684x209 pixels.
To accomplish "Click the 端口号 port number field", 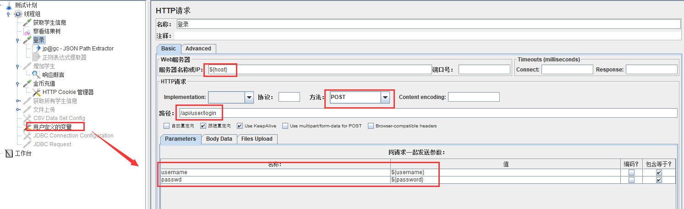I will tap(484, 70).
